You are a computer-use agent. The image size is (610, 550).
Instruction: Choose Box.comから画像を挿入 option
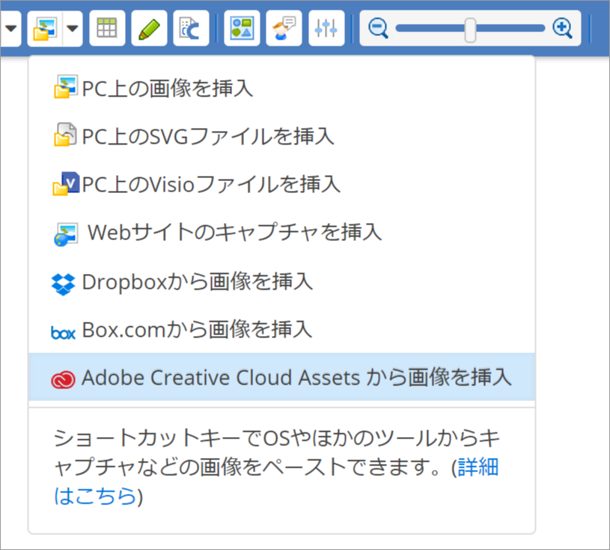[x=197, y=329]
